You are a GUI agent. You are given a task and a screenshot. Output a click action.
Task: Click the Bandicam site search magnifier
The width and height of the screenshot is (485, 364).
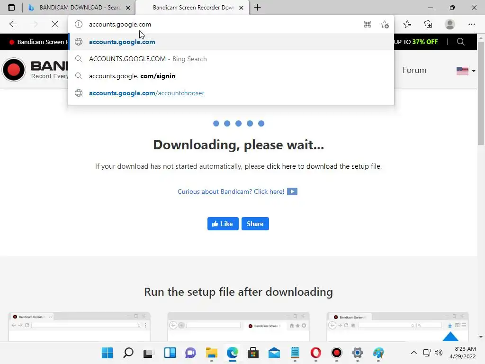[460, 42]
